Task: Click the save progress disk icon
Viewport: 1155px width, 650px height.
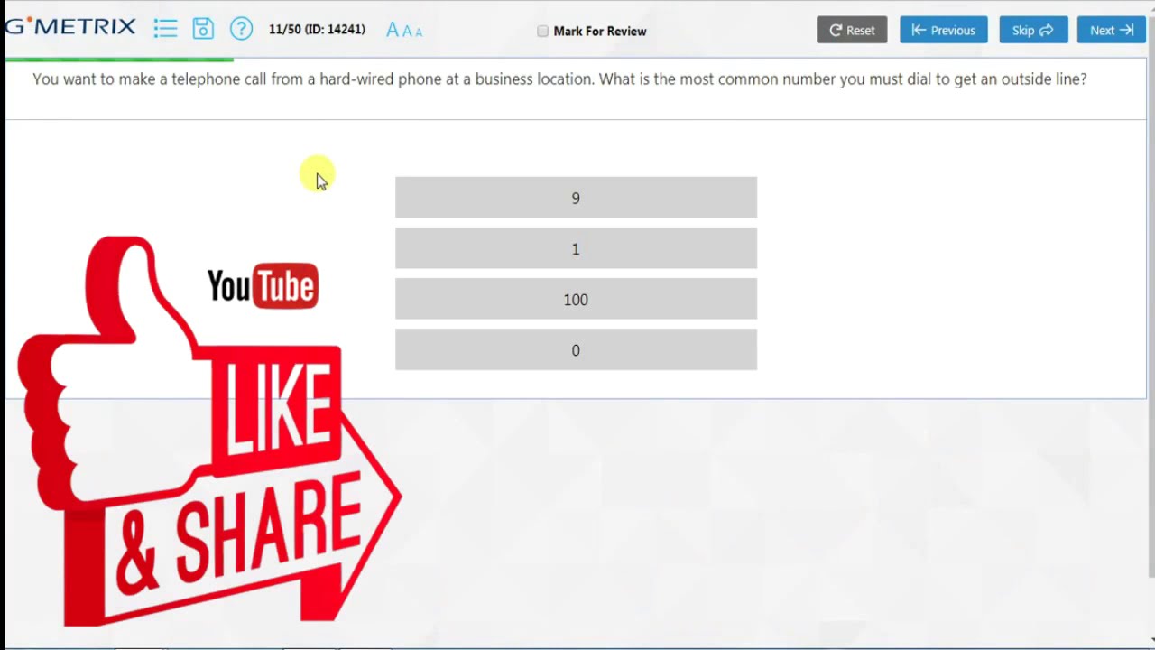Action: [x=203, y=29]
